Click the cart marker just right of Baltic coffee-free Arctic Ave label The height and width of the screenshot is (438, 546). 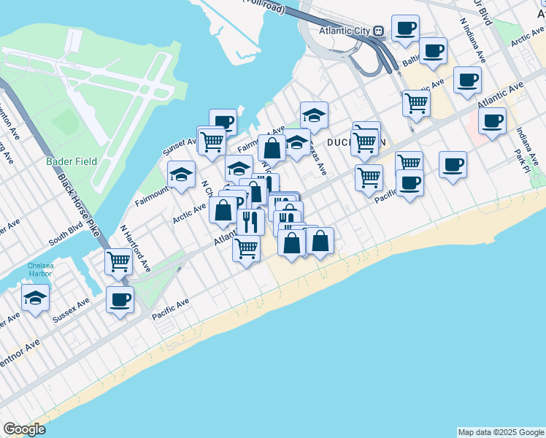416,104
